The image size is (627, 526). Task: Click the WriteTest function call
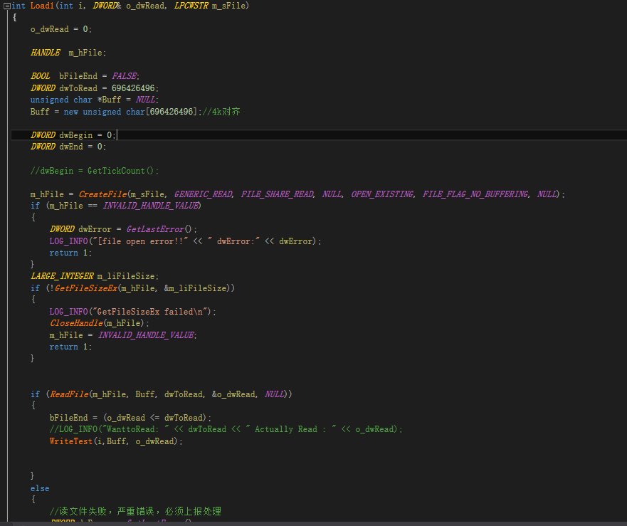coord(71,441)
